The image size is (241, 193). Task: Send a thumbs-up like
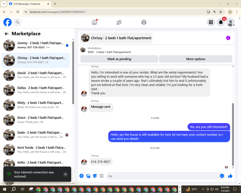pos(230,176)
